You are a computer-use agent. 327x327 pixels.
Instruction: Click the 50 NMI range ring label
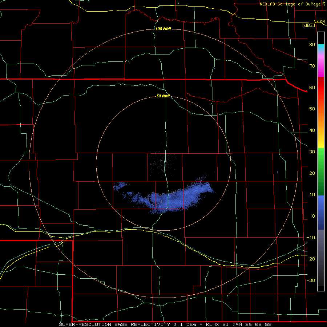tap(163, 96)
